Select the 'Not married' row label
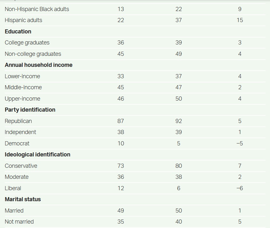 point(19,222)
